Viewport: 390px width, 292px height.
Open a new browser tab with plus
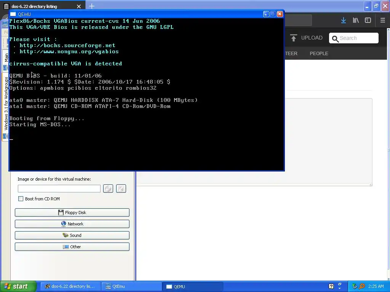point(92,6)
